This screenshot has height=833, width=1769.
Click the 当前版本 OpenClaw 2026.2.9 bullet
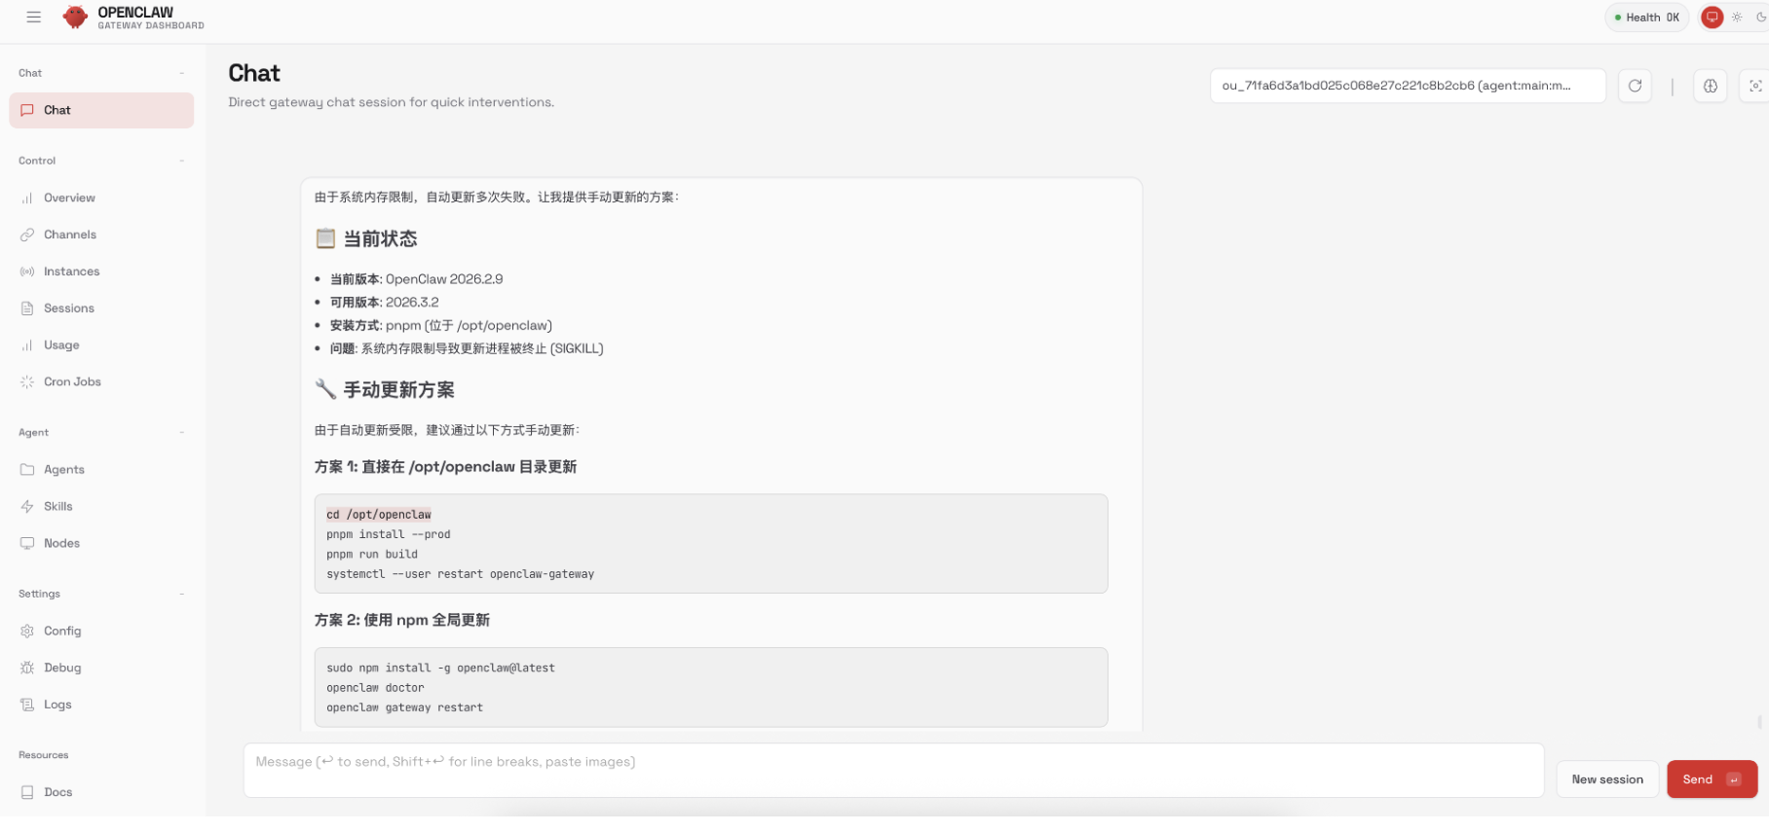tap(416, 279)
